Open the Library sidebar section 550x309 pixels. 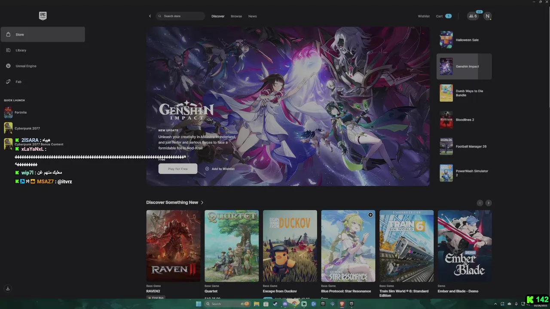pos(43,50)
